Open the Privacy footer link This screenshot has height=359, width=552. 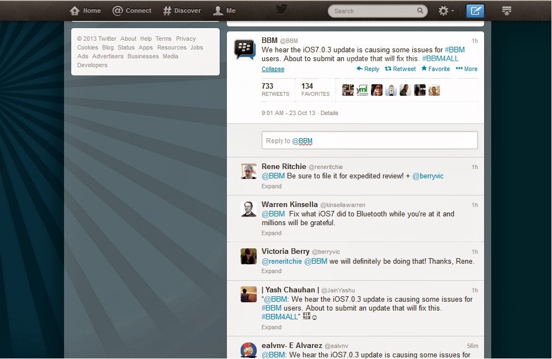pyautogui.click(x=186, y=39)
